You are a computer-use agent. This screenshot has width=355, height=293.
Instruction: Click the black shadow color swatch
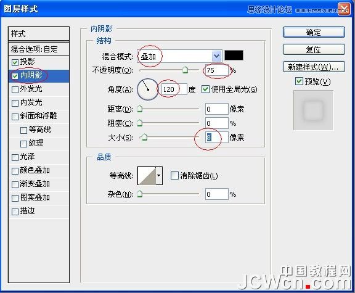[234, 56]
